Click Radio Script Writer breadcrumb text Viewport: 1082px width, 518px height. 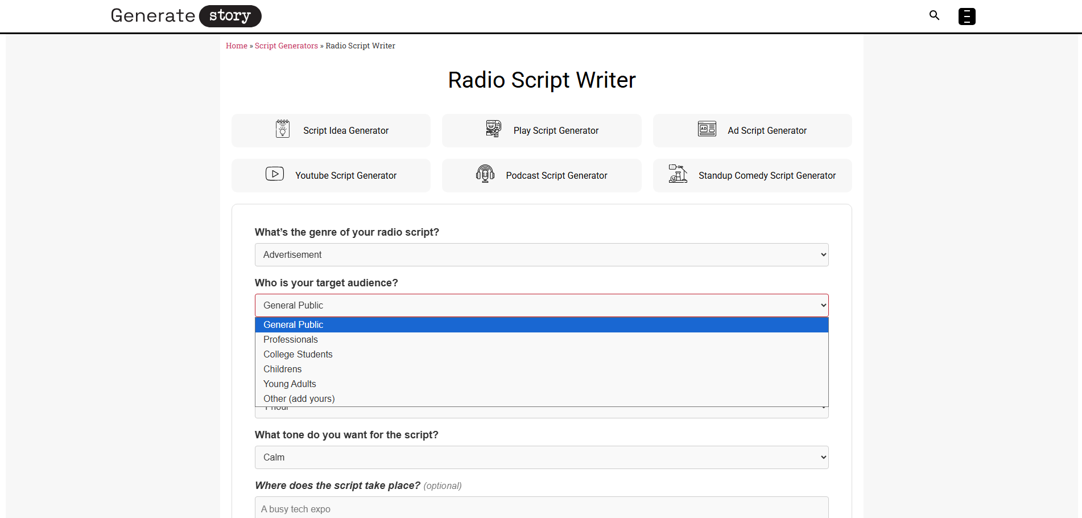[x=360, y=46]
